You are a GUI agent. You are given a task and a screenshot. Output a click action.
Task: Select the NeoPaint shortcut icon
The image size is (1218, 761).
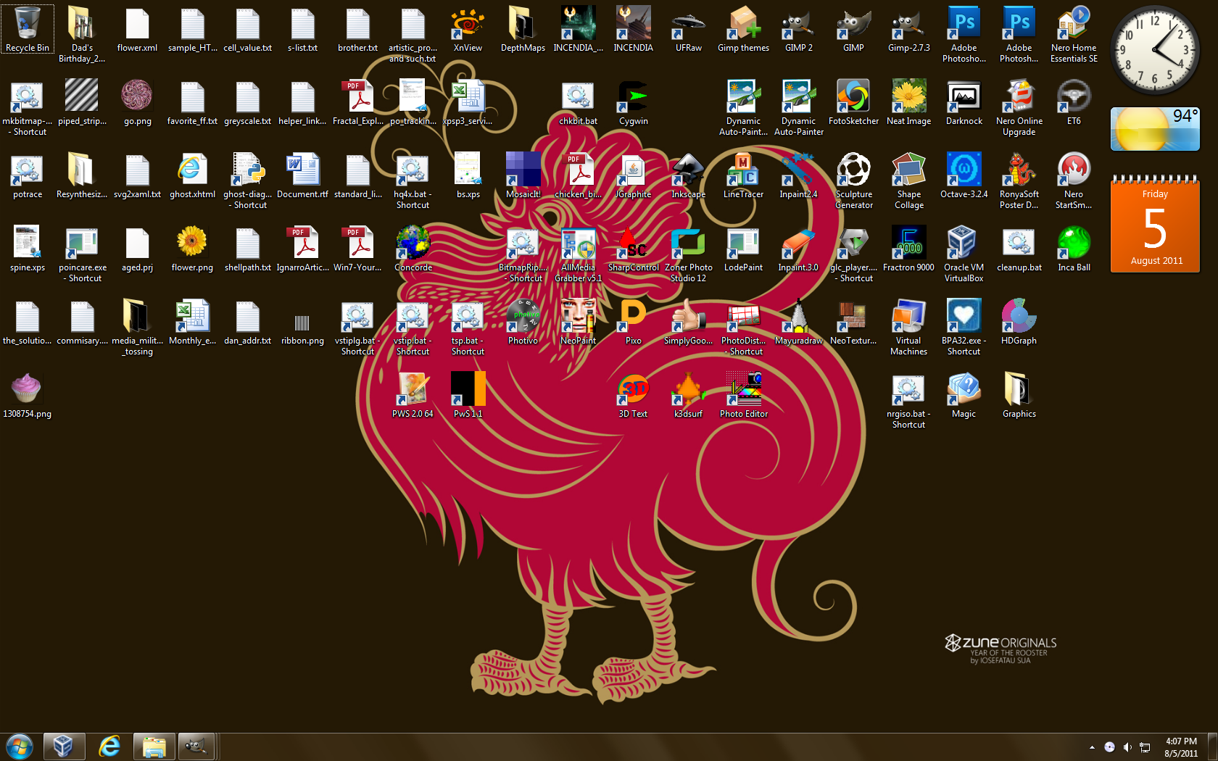click(x=578, y=322)
